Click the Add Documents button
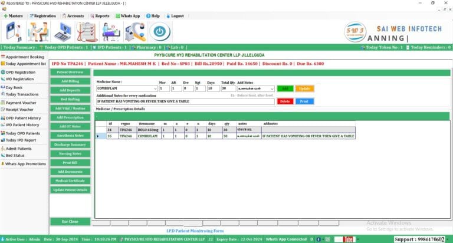 pos(70,172)
